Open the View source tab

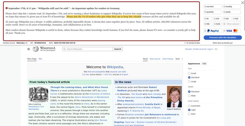[x=155, y=59]
